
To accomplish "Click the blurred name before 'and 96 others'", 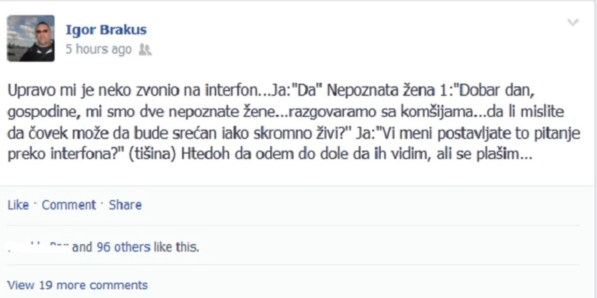I will (x=38, y=247).
